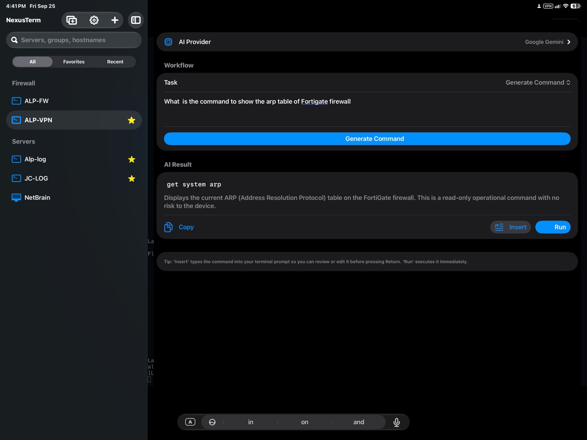587x440 pixels.
Task: Open the Generate Command task dropdown
Action: 538,82
